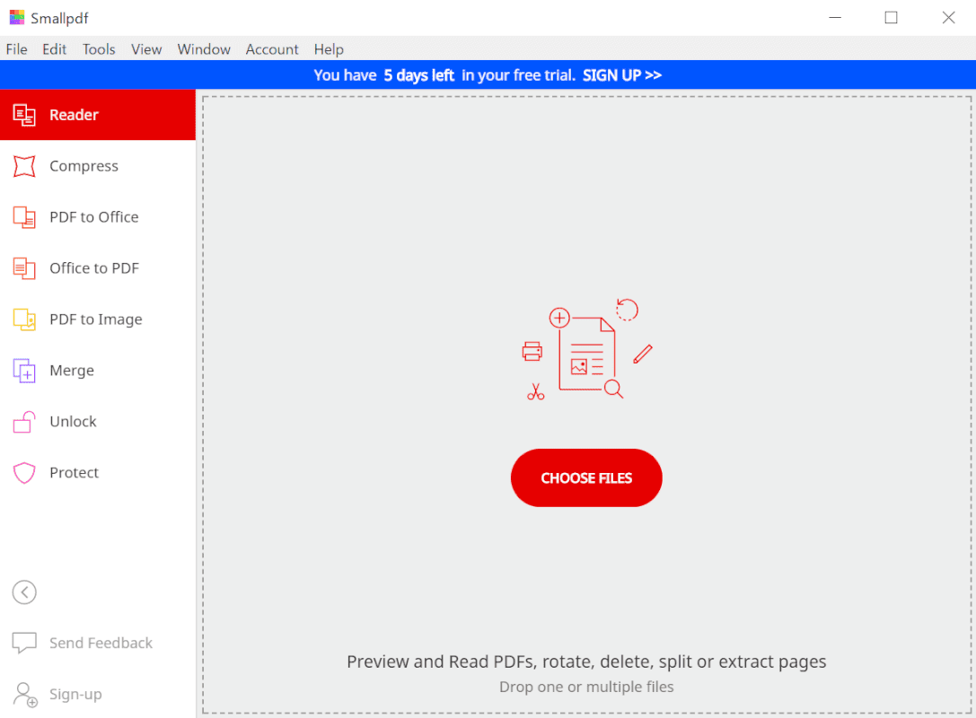This screenshot has width=976, height=718.
Task: Click the Send Feedback link text
Action: tap(101, 643)
